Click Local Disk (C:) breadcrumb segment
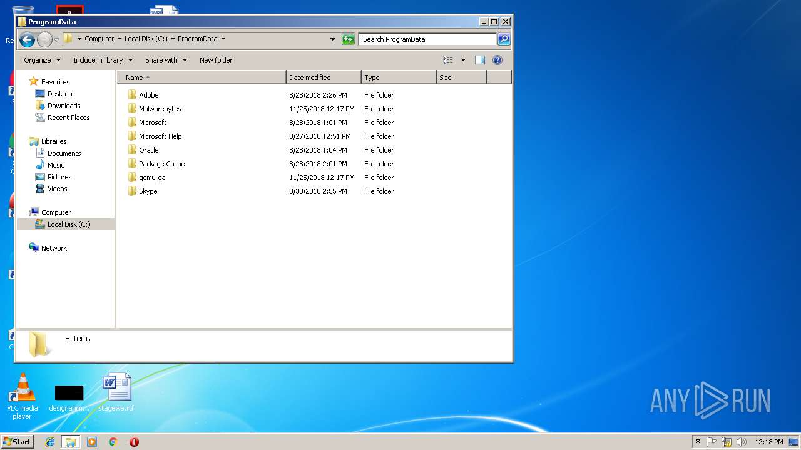The width and height of the screenshot is (801, 450). click(x=146, y=39)
